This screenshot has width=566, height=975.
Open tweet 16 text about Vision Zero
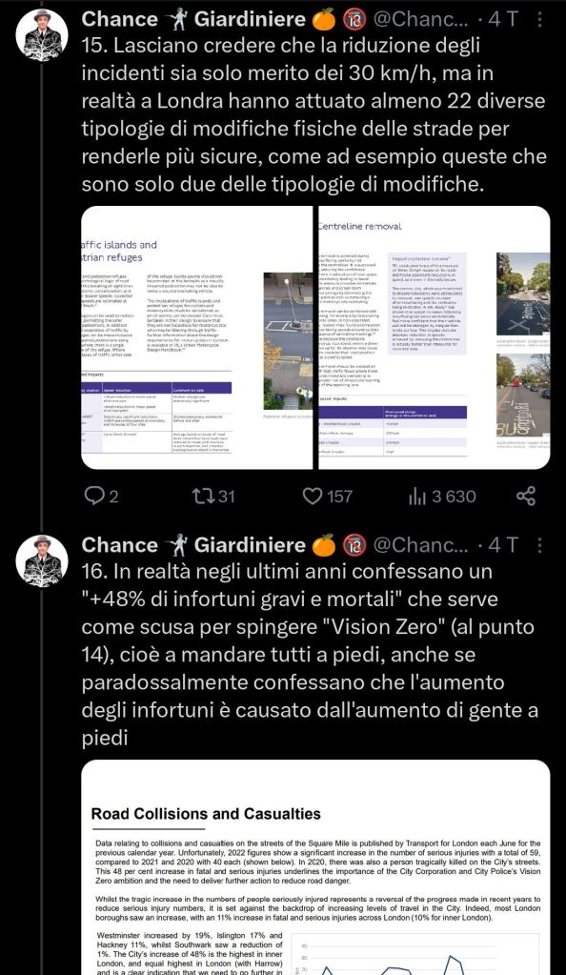pyautogui.click(x=309, y=655)
